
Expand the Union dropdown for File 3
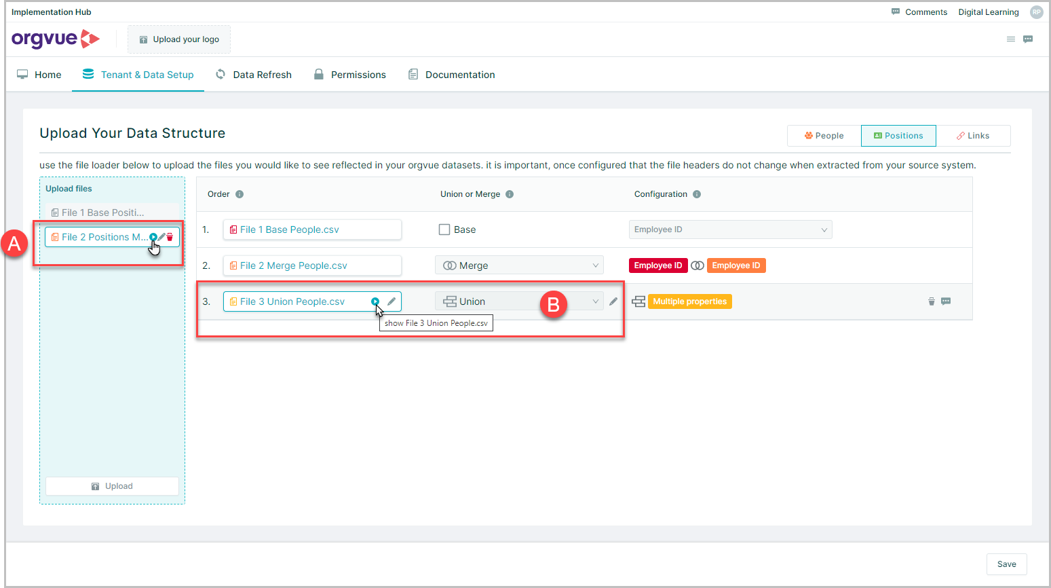tap(519, 301)
